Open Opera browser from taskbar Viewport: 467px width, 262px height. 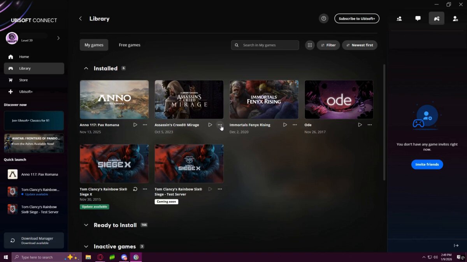pos(100,257)
